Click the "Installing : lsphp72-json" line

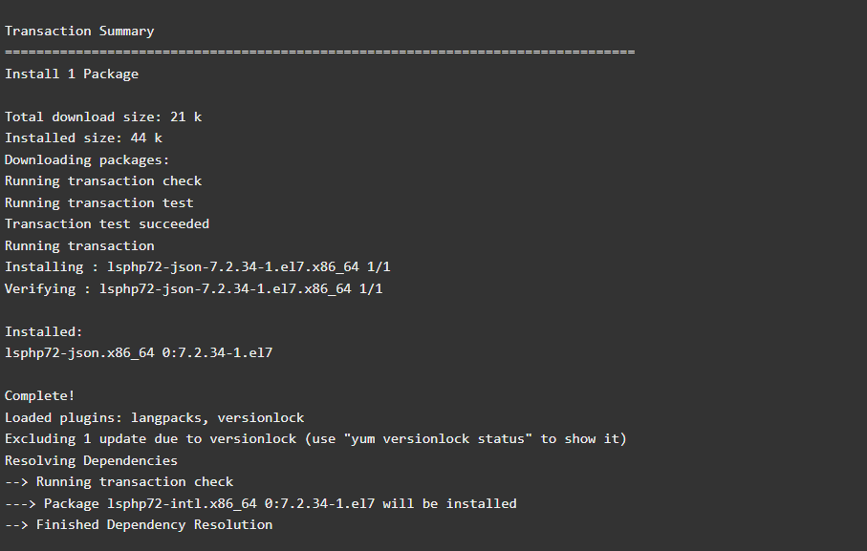[x=198, y=266]
